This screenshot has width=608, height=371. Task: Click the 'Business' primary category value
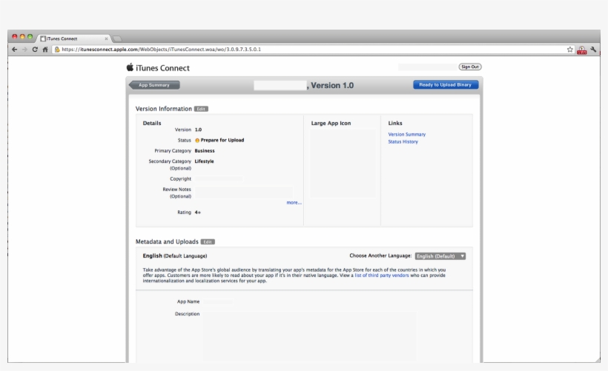[205, 150]
